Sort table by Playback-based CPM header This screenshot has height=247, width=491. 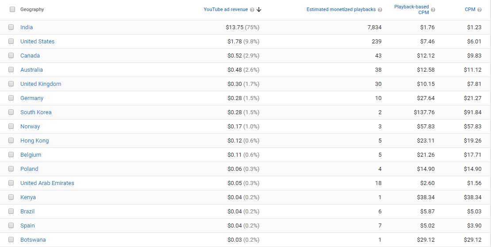411,9
